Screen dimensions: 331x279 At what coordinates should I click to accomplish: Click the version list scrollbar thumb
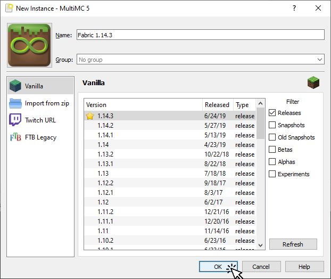tap(261, 123)
